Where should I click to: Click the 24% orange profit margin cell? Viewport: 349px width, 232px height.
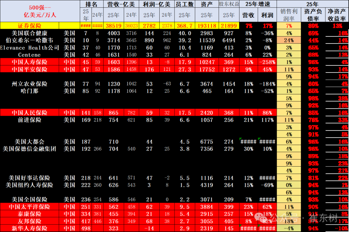[x=289, y=40]
